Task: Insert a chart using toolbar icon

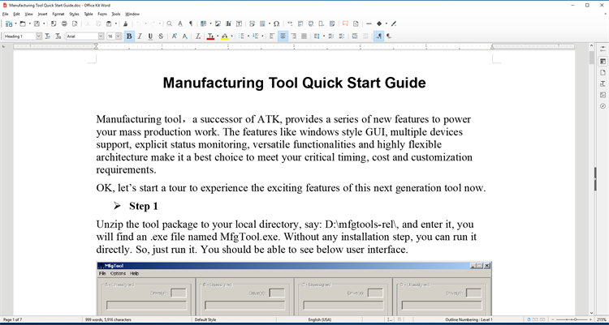Action: (228, 24)
